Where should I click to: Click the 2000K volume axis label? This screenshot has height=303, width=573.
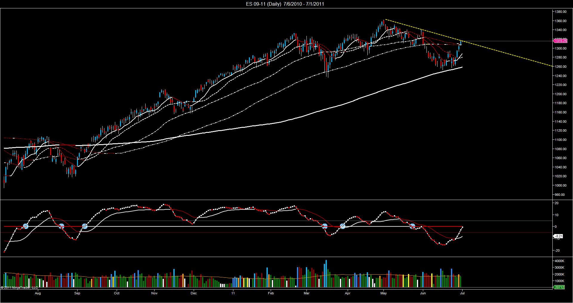pyautogui.click(x=560, y=274)
